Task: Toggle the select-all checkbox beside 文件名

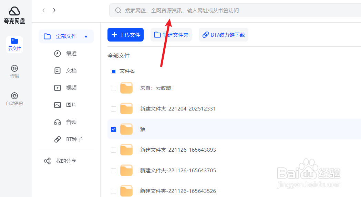Action: 114,71
